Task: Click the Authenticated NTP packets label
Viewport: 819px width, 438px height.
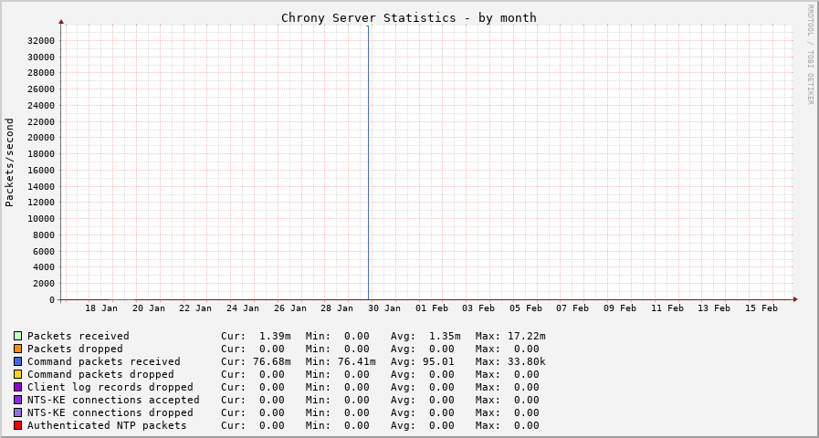Action: click(107, 425)
